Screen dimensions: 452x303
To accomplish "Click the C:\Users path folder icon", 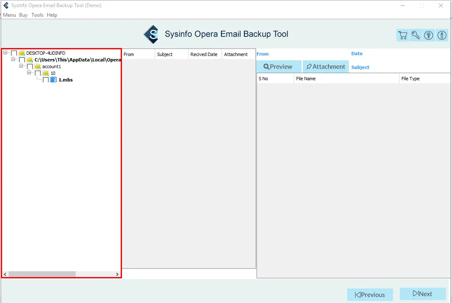I will pos(30,60).
